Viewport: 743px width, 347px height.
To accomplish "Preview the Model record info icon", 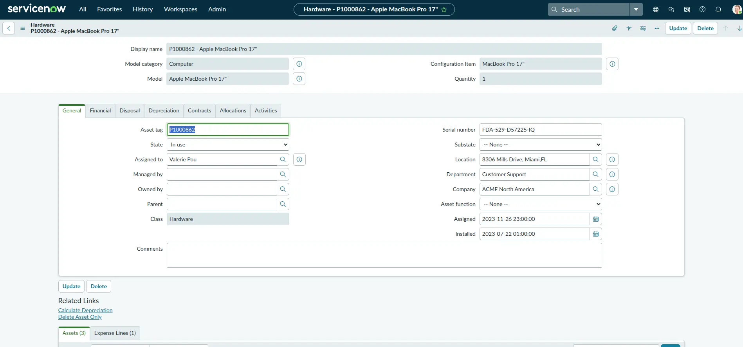I will pyautogui.click(x=299, y=79).
